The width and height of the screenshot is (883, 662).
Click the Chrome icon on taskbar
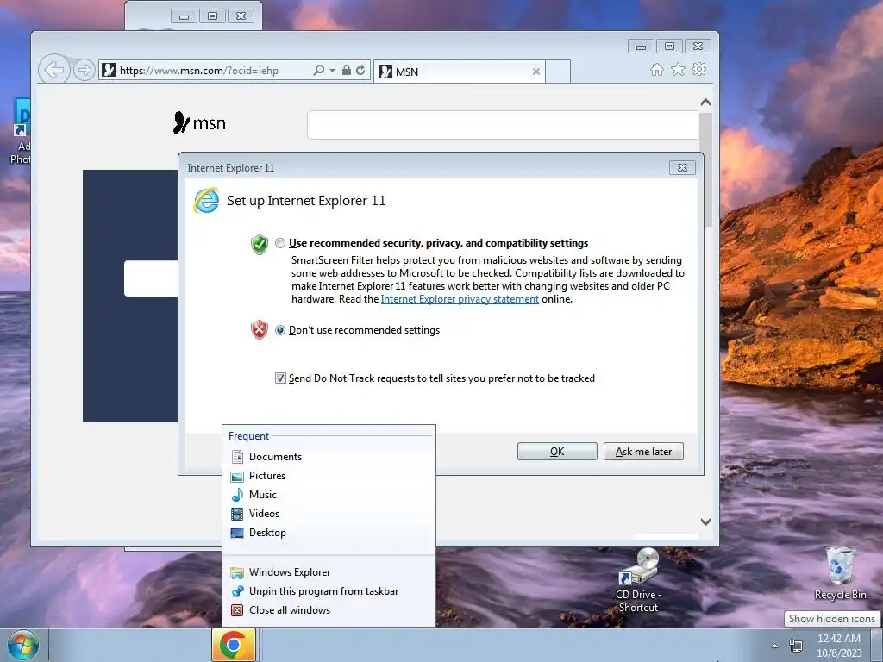pos(234,645)
